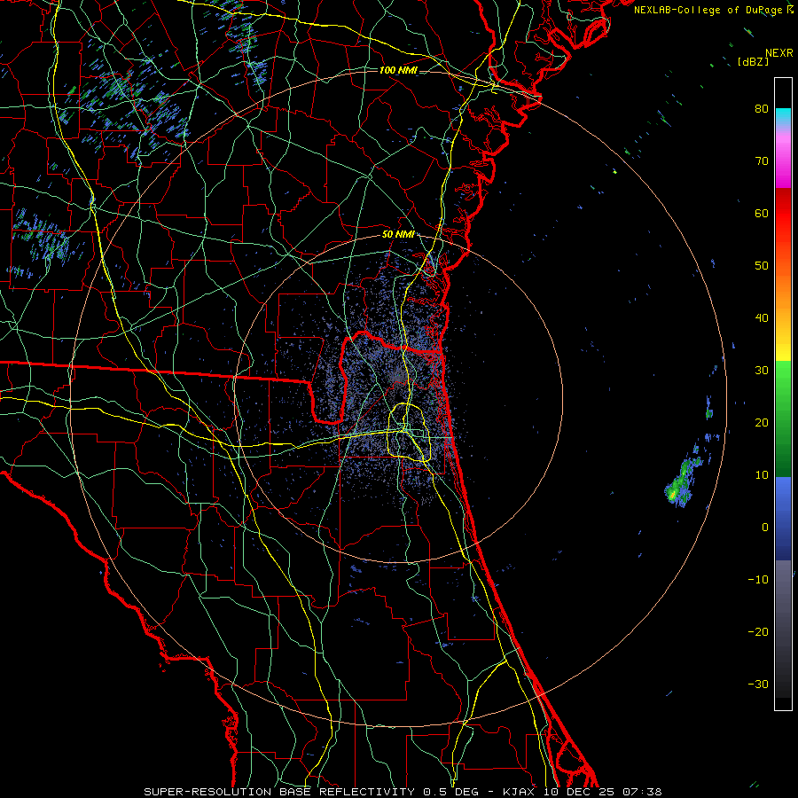Click the green segment of the color bar
The width and height of the screenshot is (798, 798).
click(x=783, y=419)
